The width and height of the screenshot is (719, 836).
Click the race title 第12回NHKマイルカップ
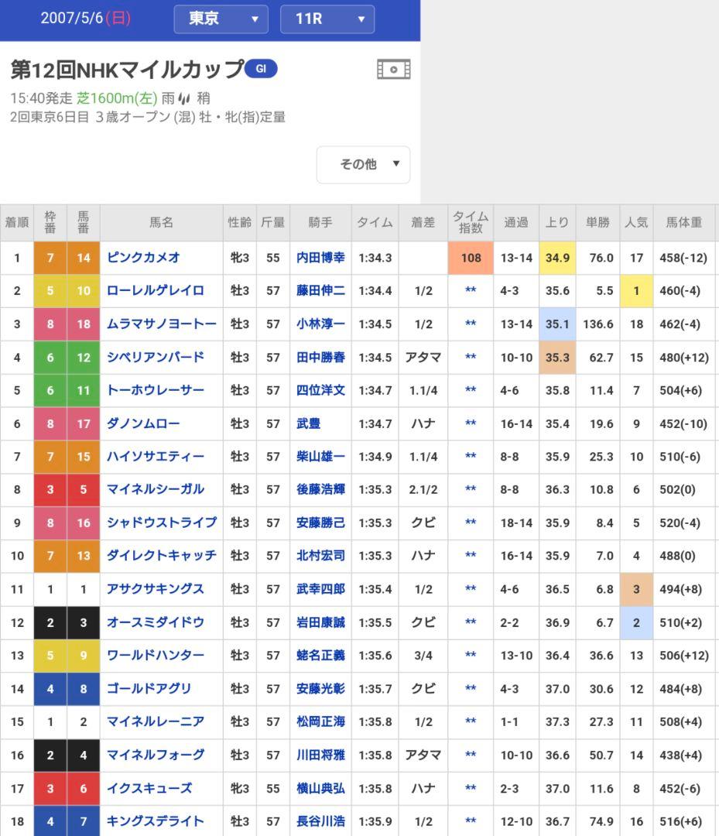[x=124, y=68]
